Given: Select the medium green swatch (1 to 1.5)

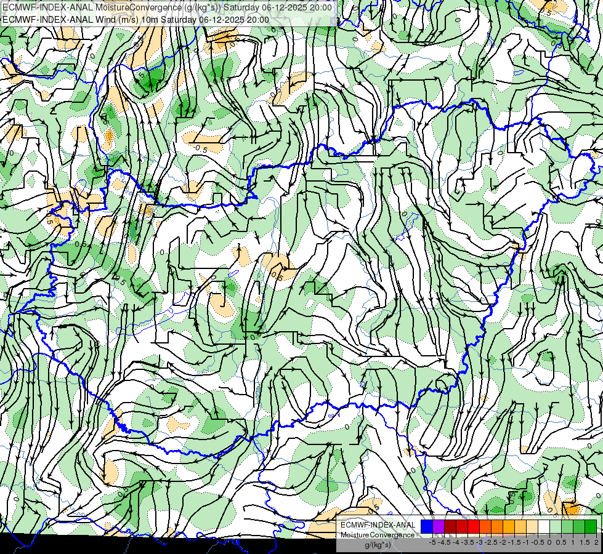Looking at the screenshot, I should [579, 526].
